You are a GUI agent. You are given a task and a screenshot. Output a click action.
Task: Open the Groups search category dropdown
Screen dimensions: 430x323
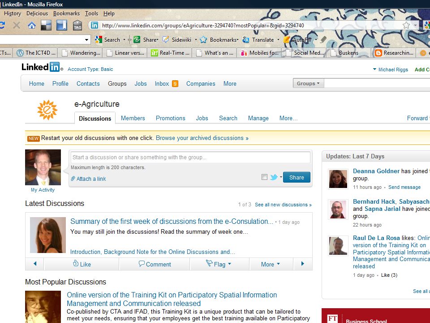click(308, 83)
